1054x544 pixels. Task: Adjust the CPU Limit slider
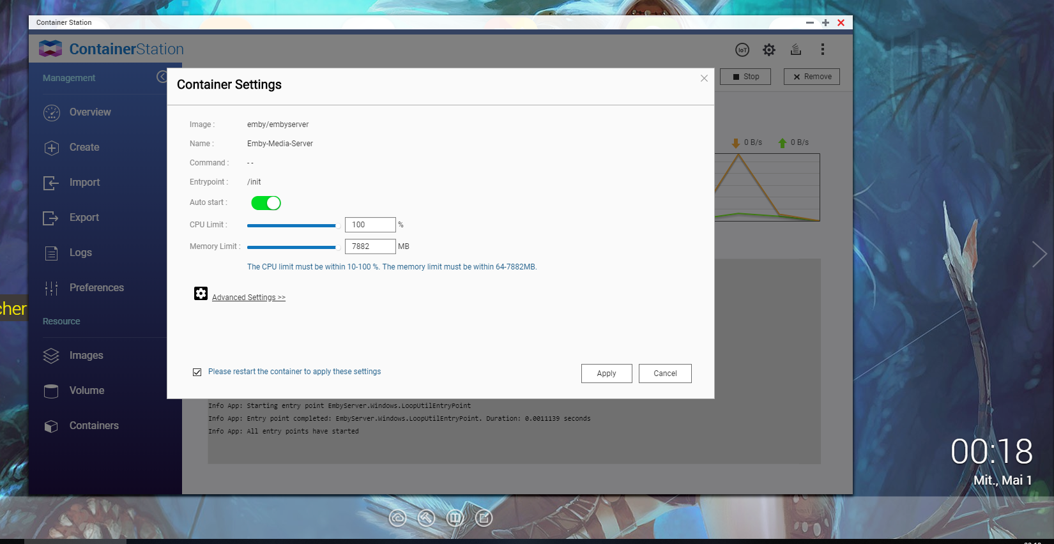[294, 225]
